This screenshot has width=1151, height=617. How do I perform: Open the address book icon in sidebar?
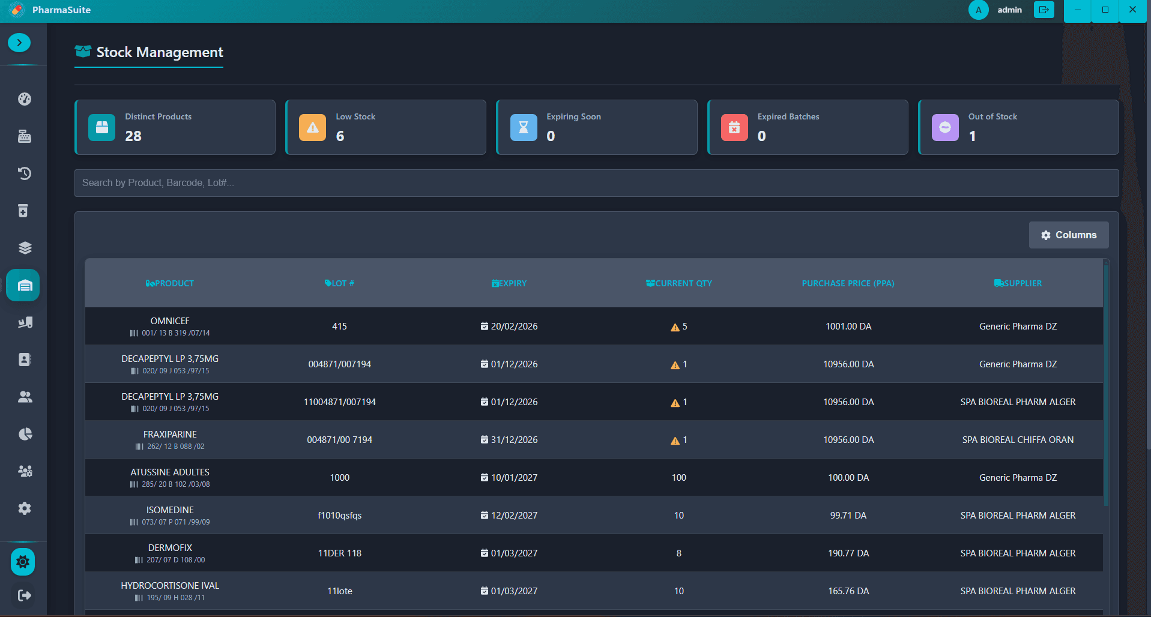tap(25, 360)
